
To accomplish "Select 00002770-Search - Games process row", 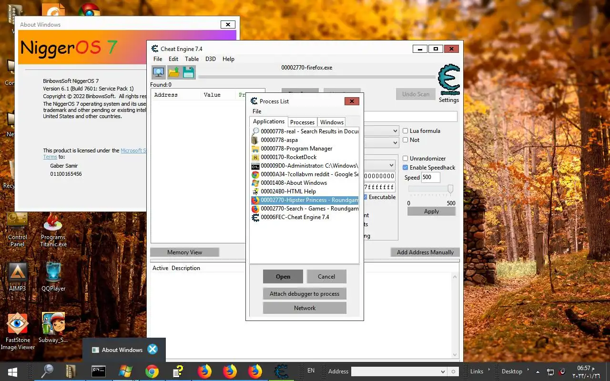I will [304, 209].
